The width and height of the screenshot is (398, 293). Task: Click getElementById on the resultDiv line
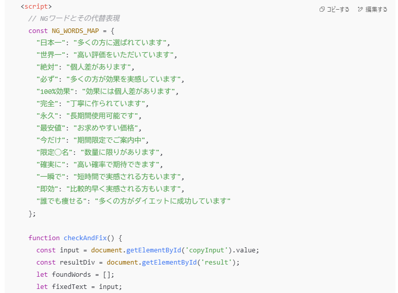pyautogui.click(x=169, y=262)
